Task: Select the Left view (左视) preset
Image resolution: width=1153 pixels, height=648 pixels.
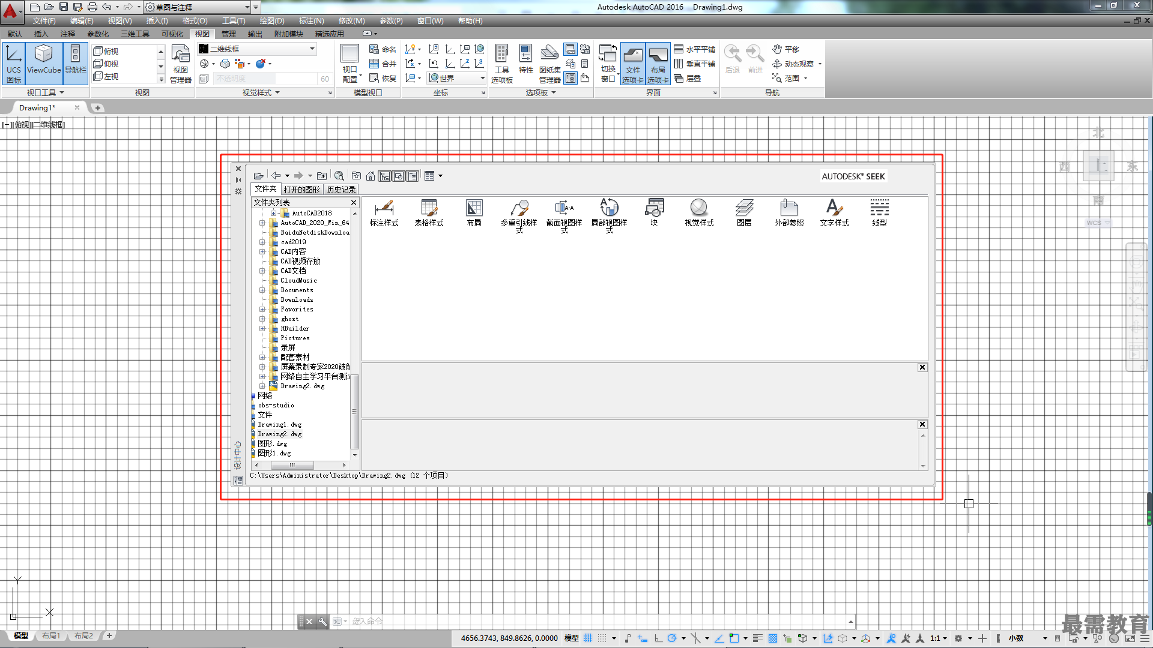Action: [106, 76]
